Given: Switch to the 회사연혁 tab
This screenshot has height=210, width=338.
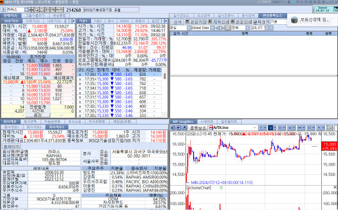Looking at the screenshot, I should (x=30, y=122).
